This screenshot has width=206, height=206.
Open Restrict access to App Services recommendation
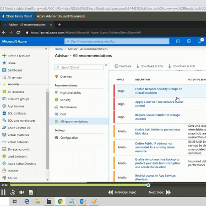(x=156, y=177)
